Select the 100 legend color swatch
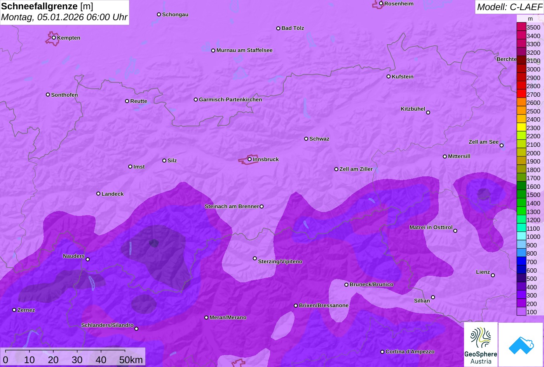 [521, 312]
